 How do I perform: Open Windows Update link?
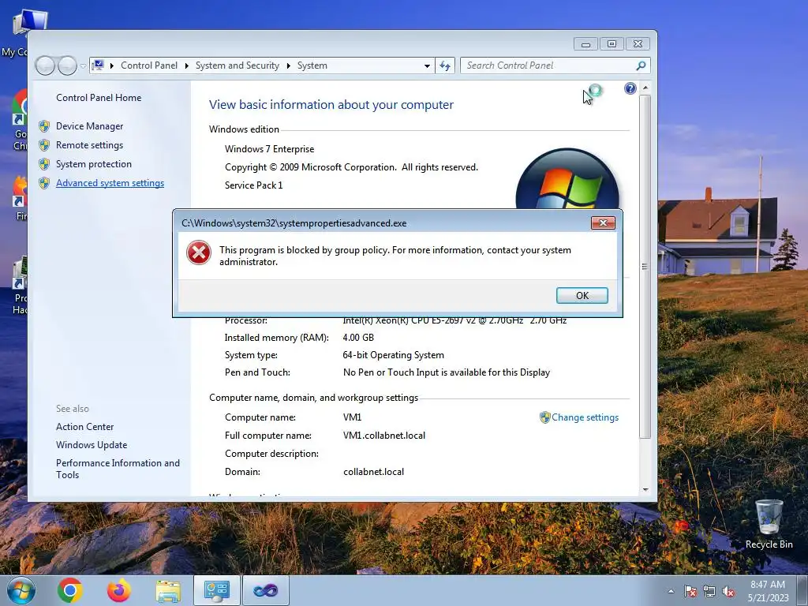(92, 445)
